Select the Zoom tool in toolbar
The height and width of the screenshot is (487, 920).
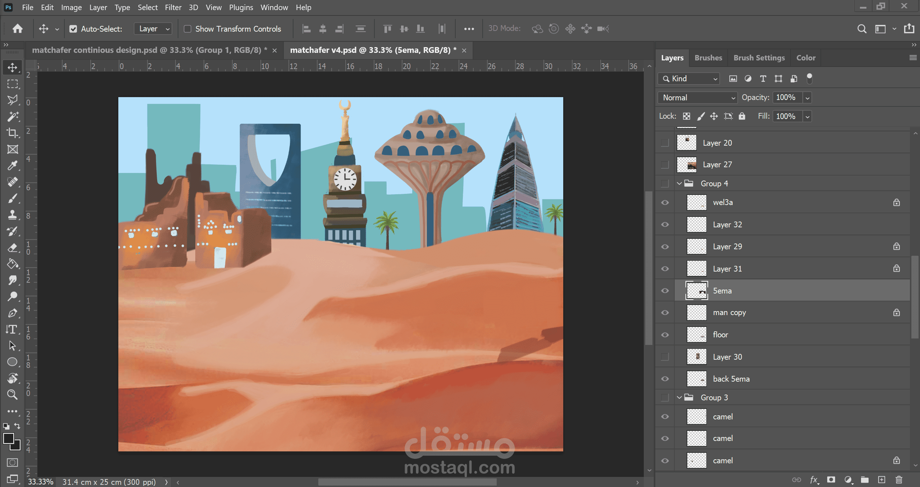(x=13, y=395)
